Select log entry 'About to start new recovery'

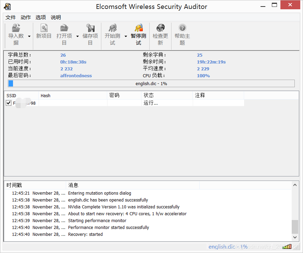click(127, 214)
